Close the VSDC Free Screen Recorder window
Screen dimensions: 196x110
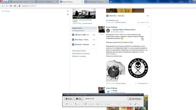(x=141, y=94)
